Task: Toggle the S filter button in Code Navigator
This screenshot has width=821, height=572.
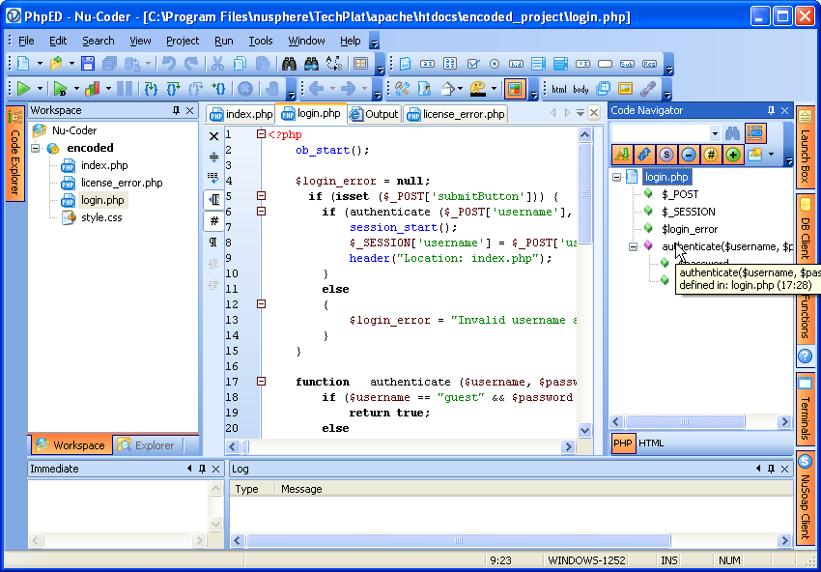Action: [665, 155]
